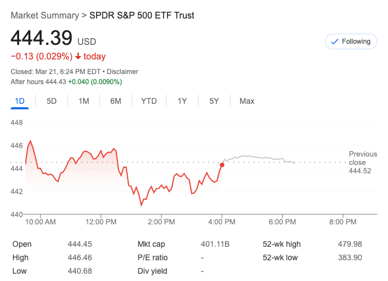Select the 6M range tab
Screen dimensions: 388x281
(116, 101)
